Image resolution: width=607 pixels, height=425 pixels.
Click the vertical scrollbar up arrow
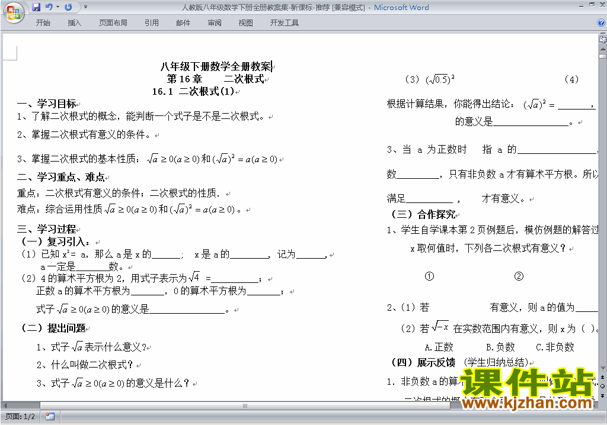[x=603, y=50]
